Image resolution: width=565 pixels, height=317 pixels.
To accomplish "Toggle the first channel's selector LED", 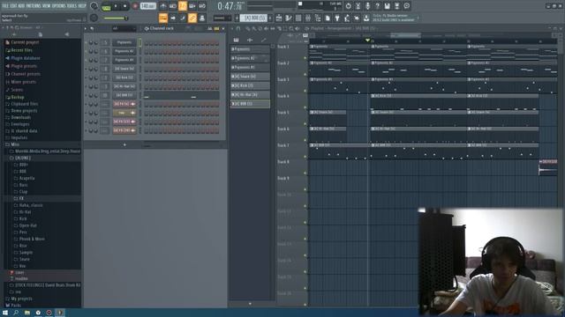I will [140, 42].
